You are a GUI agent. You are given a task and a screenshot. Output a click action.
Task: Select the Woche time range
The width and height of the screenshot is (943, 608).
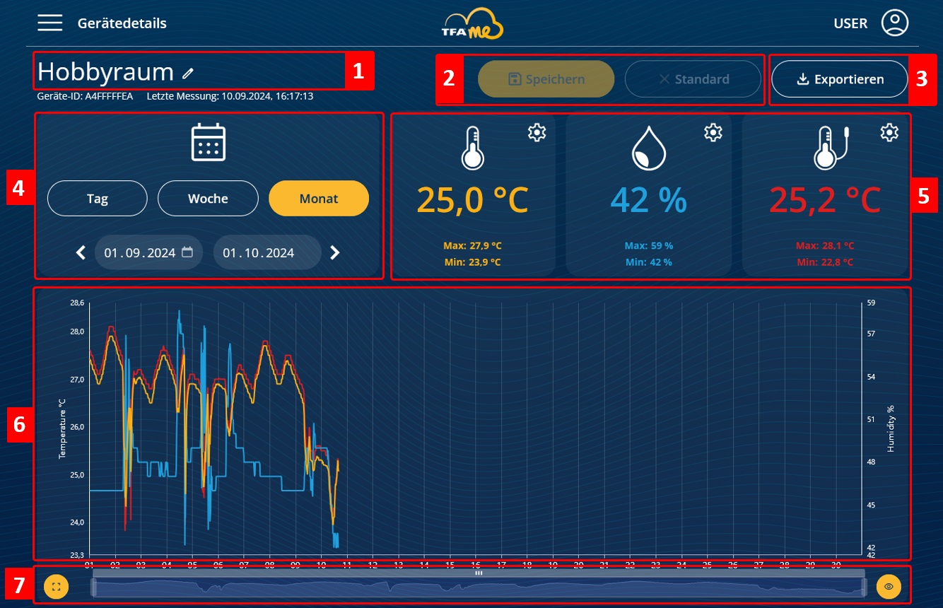tap(208, 199)
